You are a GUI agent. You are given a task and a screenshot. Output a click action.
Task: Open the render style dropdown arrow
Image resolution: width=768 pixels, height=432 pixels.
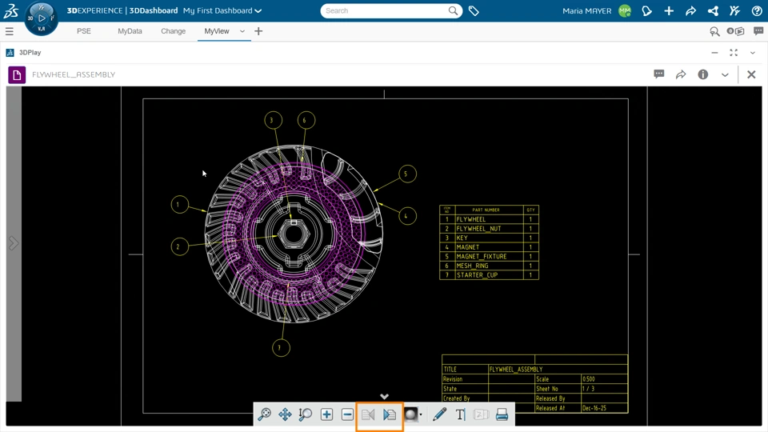pos(421,415)
